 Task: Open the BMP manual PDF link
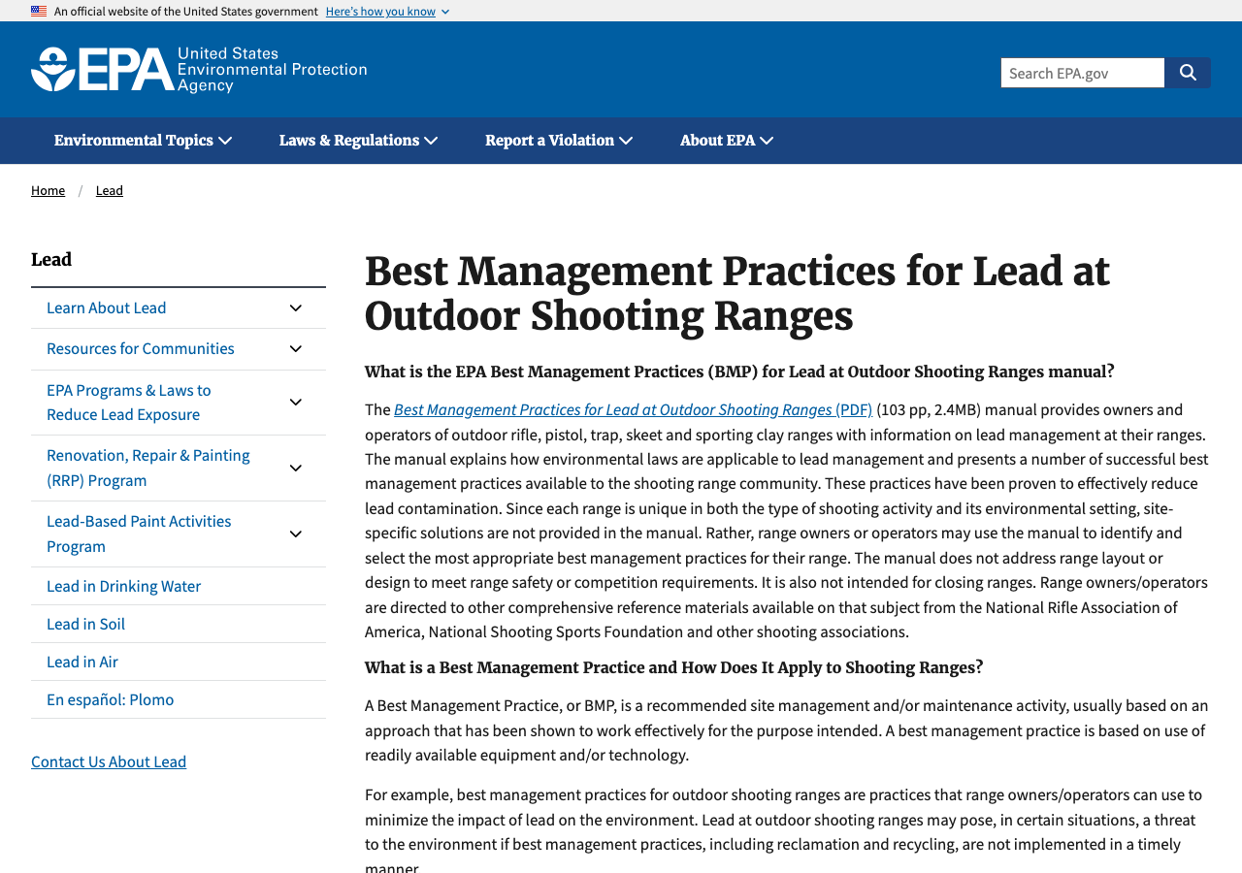633,409
